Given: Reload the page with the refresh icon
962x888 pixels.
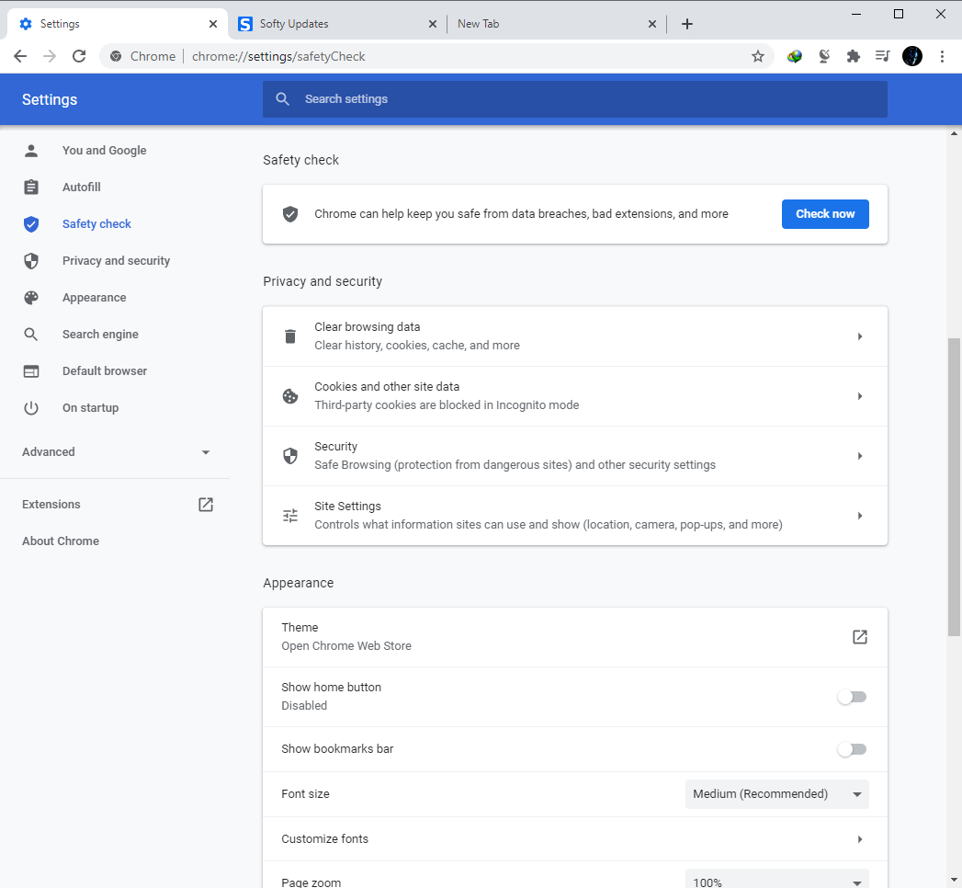Looking at the screenshot, I should [x=79, y=56].
